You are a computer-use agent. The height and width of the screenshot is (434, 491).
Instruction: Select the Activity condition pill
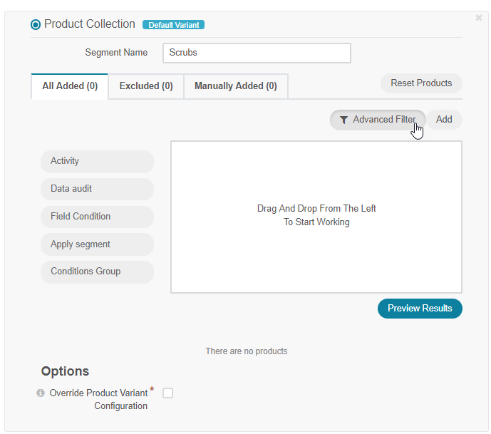pyautogui.click(x=97, y=161)
